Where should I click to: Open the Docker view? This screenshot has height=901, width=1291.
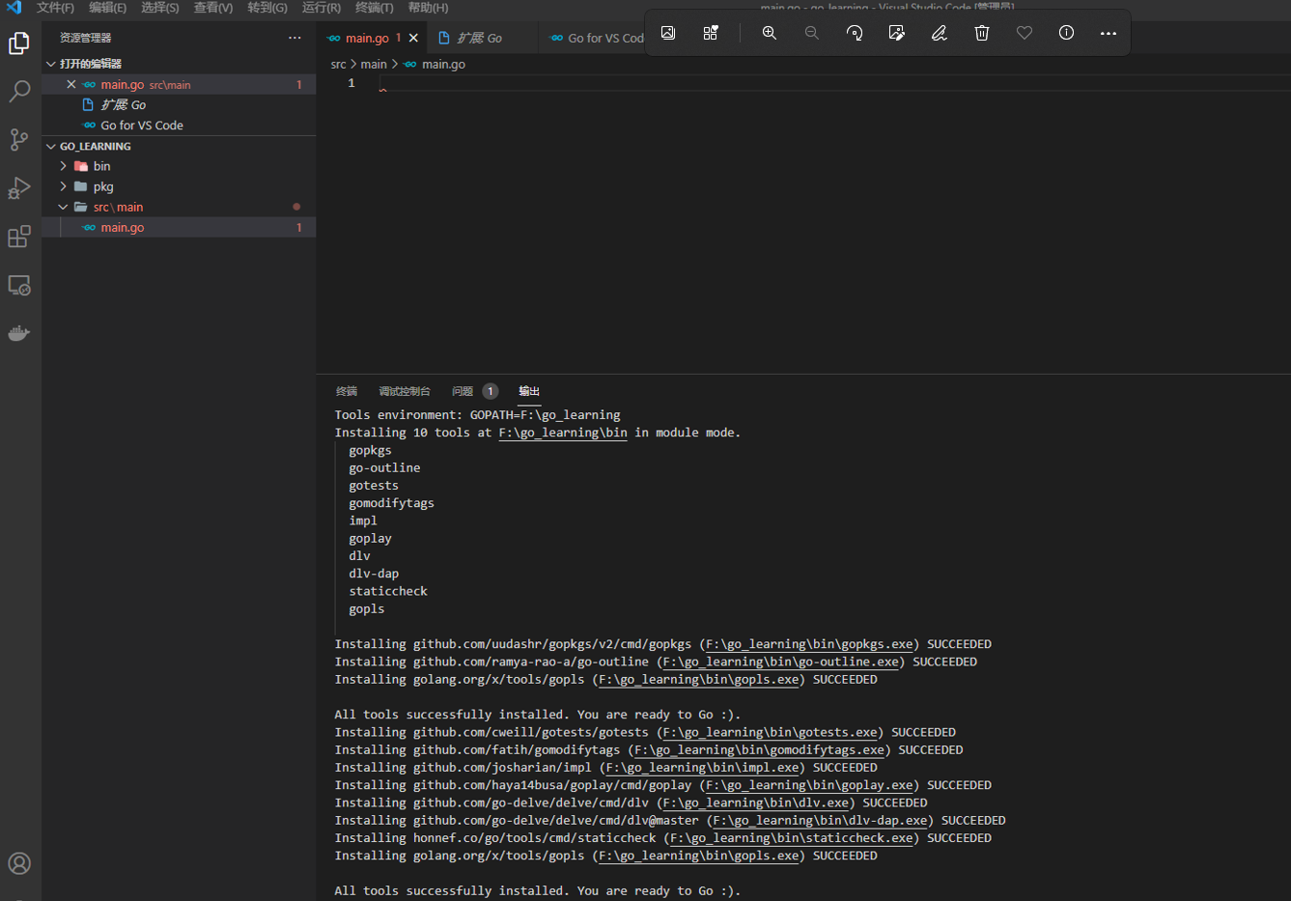[x=19, y=334]
